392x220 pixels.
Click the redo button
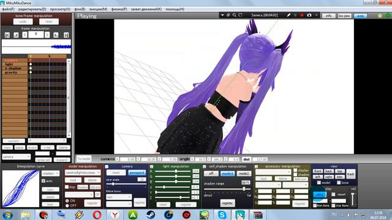tap(49, 22)
